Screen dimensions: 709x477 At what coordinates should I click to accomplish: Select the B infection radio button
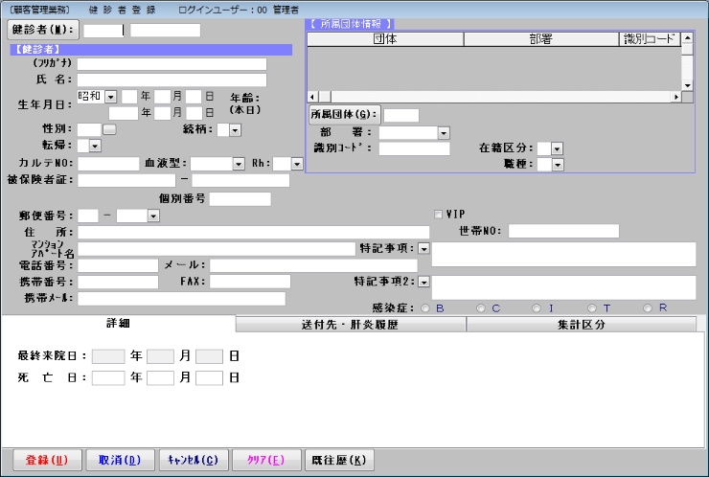click(x=426, y=307)
